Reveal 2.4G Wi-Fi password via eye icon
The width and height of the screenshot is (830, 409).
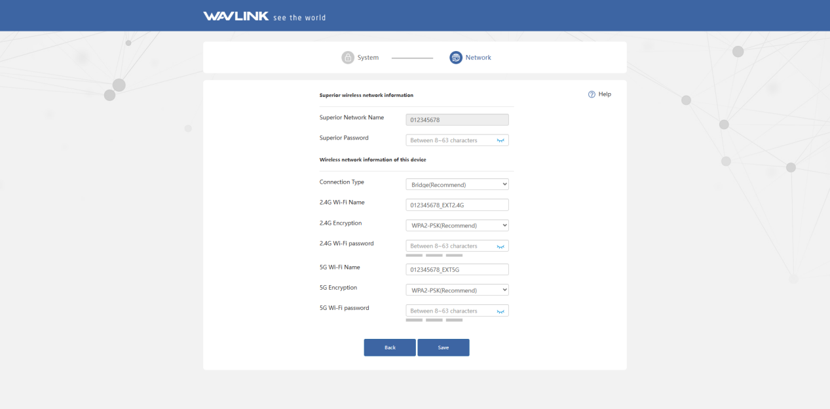(501, 246)
